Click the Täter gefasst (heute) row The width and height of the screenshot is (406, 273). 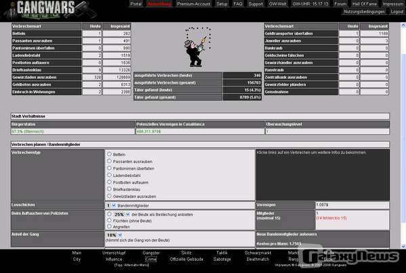pos(198,90)
